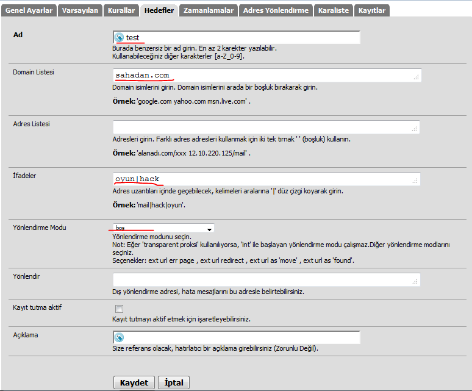This screenshot has width=472, height=391.
Task: Go to the Zamanlamalar tab
Action: [x=209, y=10]
